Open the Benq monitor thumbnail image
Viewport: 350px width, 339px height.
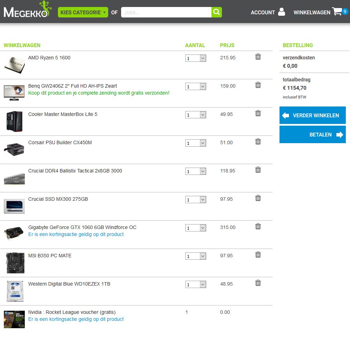pyautogui.click(x=14, y=93)
